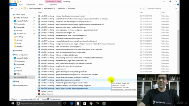Refresh the bootstrap folder view
189x106 pixels.
point(143,9)
